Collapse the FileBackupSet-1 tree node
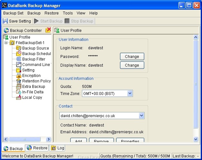 pos(6,42)
